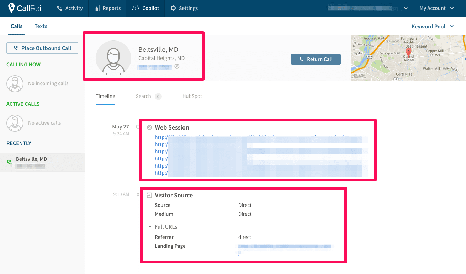This screenshot has height=274, width=466.
Task: Click the Place Outbound Call button
Action: pos(42,48)
